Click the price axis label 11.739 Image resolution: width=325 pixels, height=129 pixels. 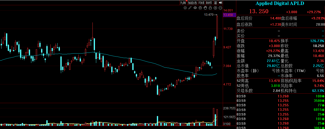point(228,29)
